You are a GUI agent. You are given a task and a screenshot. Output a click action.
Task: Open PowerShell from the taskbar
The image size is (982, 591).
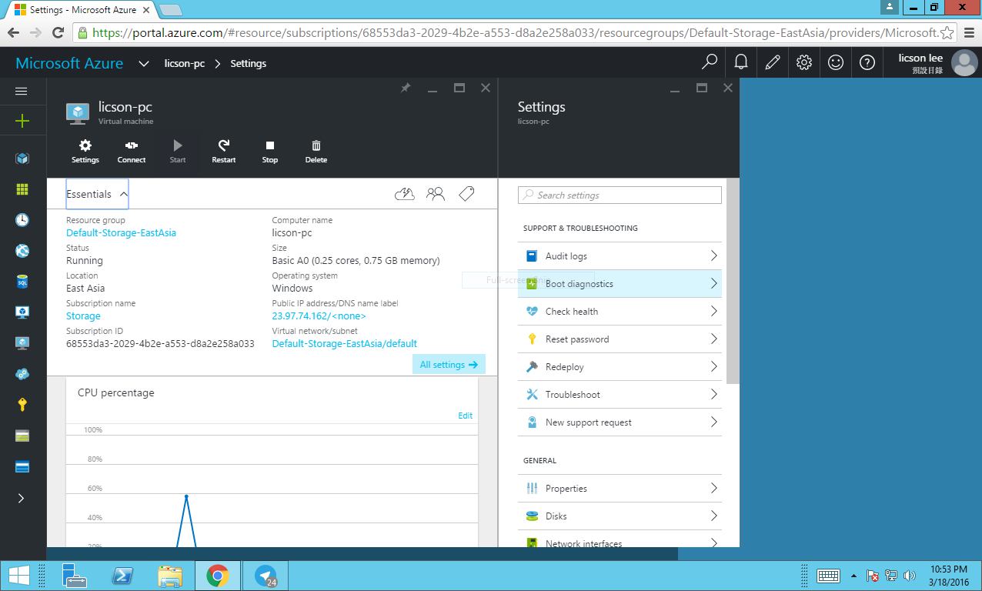pyautogui.click(x=124, y=576)
